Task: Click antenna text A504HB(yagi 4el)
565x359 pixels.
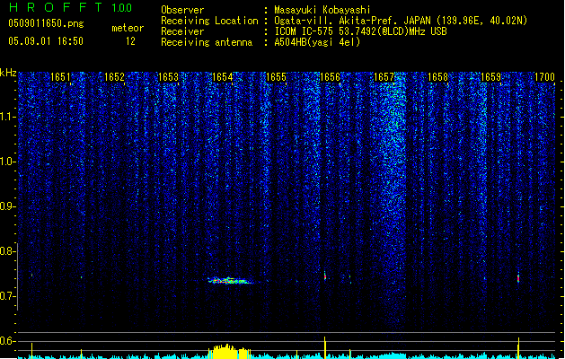Action: [x=317, y=42]
